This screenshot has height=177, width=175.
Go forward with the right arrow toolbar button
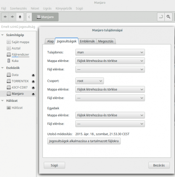point(12,17)
